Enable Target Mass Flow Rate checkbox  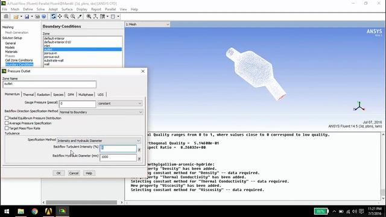[x=7, y=128]
